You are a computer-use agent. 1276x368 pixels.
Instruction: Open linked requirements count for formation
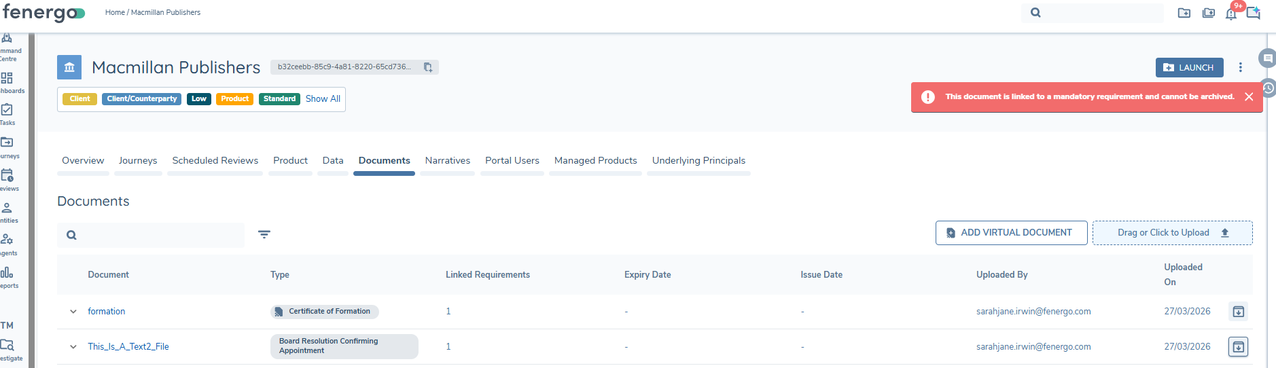(448, 312)
